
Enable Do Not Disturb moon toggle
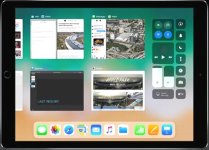(181, 47)
